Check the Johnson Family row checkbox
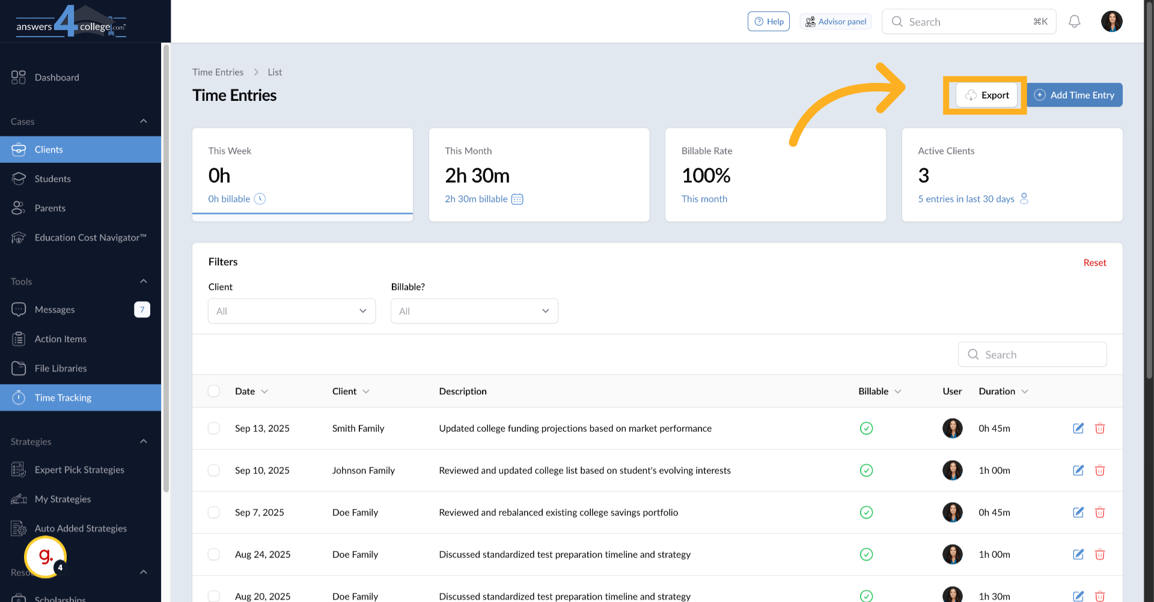Viewport: 1154px width, 602px height. coord(214,470)
